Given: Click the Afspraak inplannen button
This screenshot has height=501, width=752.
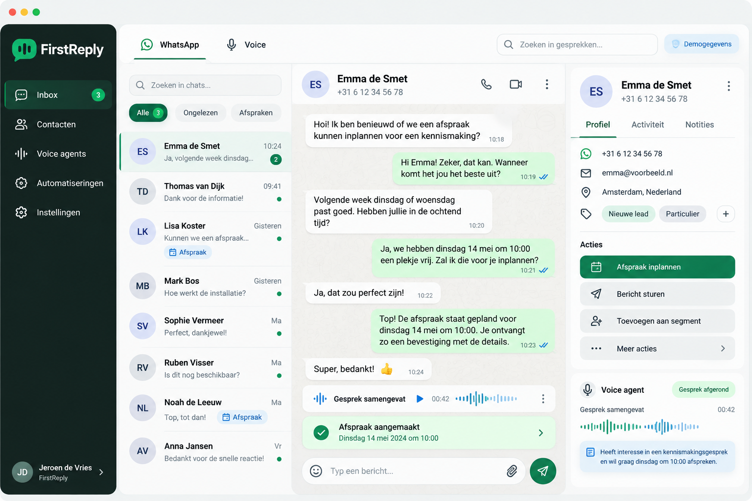Looking at the screenshot, I should point(657,267).
